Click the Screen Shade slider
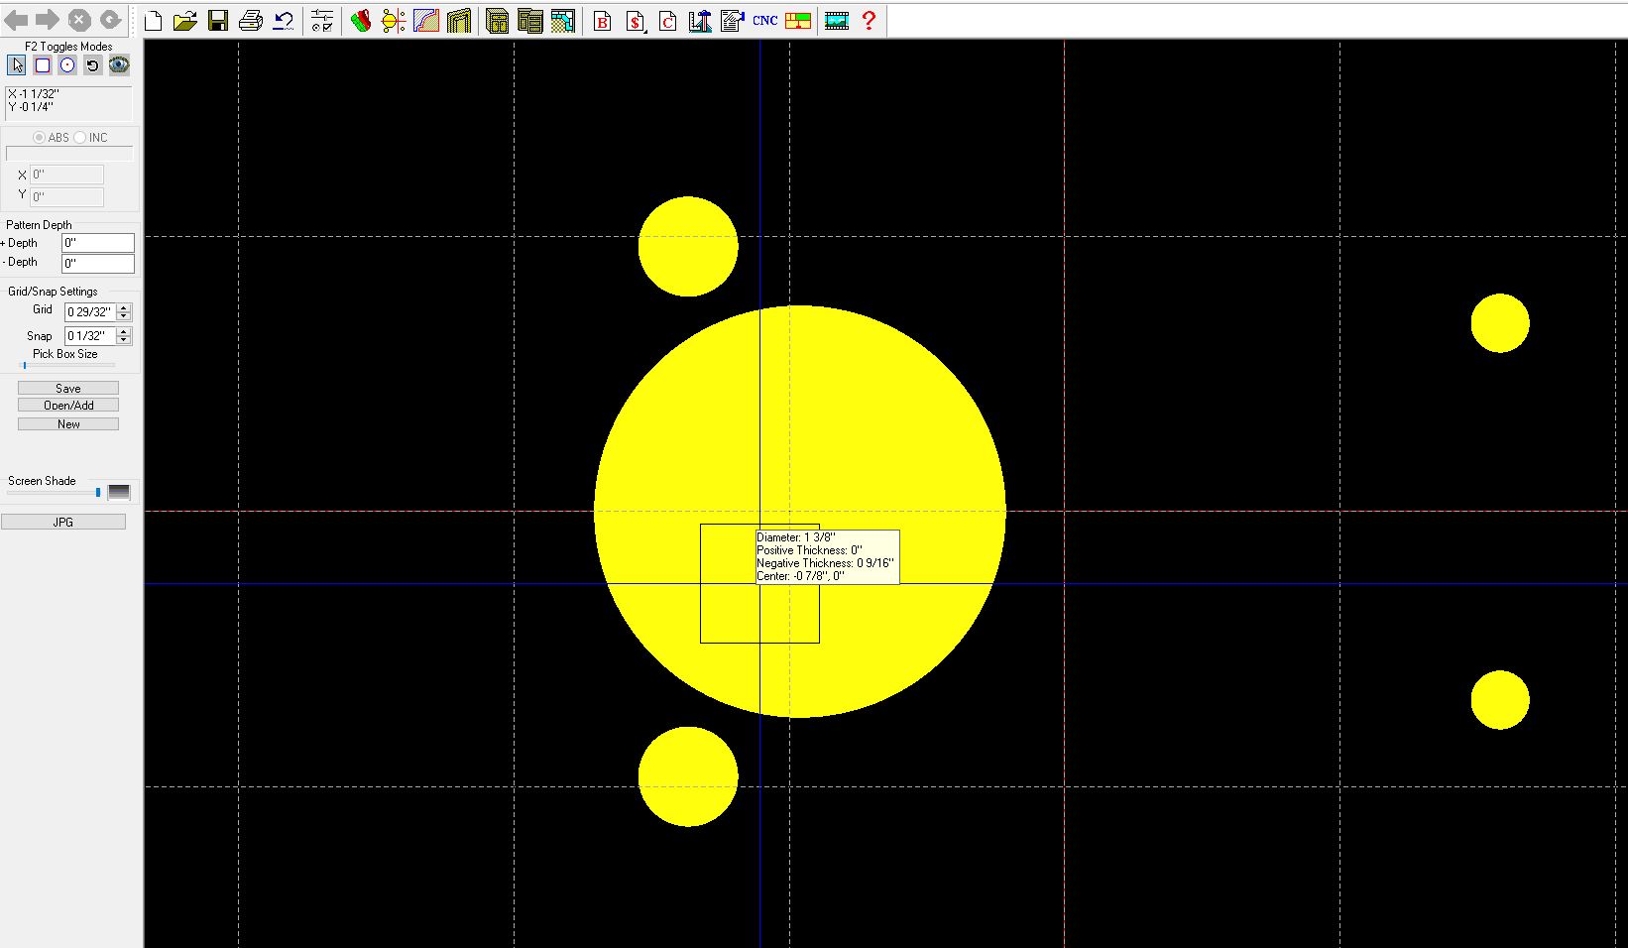The width and height of the screenshot is (1628, 948). pyautogui.click(x=97, y=493)
